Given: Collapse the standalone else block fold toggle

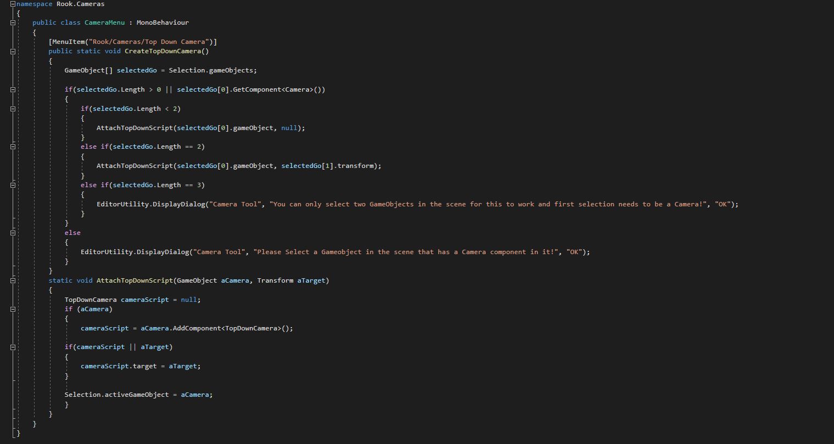Looking at the screenshot, I should click(x=13, y=233).
